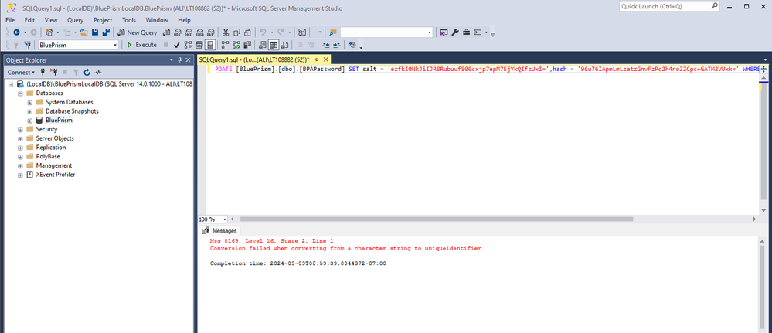Click the Save file icon

click(94, 32)
